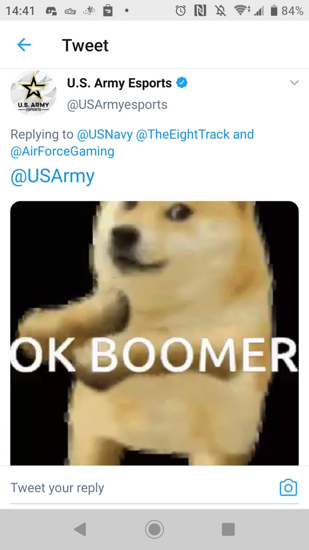Screen dimensions: 309x550
Task: Tap the Android home circle button
Action: tap(154, 529)
